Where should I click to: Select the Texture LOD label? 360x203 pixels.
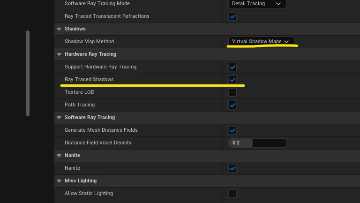[79, 92]
